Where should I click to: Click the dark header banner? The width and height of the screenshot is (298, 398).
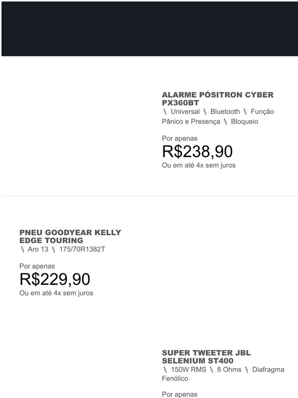[150, 29]
